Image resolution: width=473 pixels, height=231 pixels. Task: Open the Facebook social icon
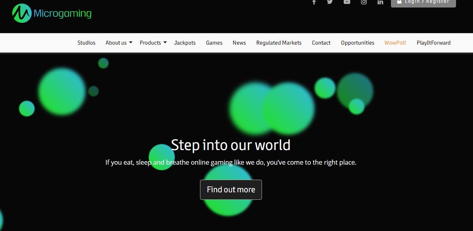click(x=314, y=2)
